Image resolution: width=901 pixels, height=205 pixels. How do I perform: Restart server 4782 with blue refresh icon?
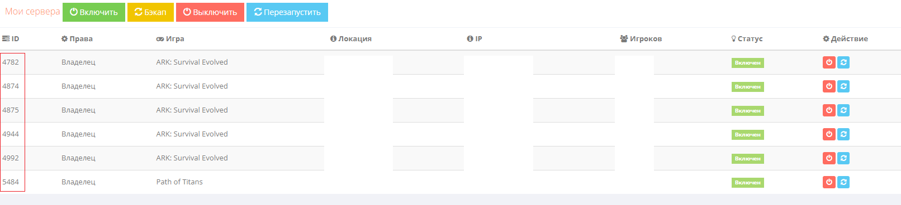(x=843, y=62)
